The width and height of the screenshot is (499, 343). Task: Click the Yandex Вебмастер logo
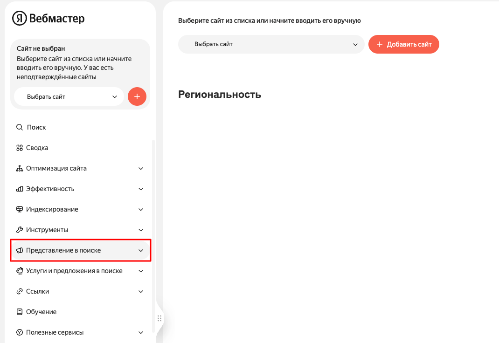pos(49,19)
